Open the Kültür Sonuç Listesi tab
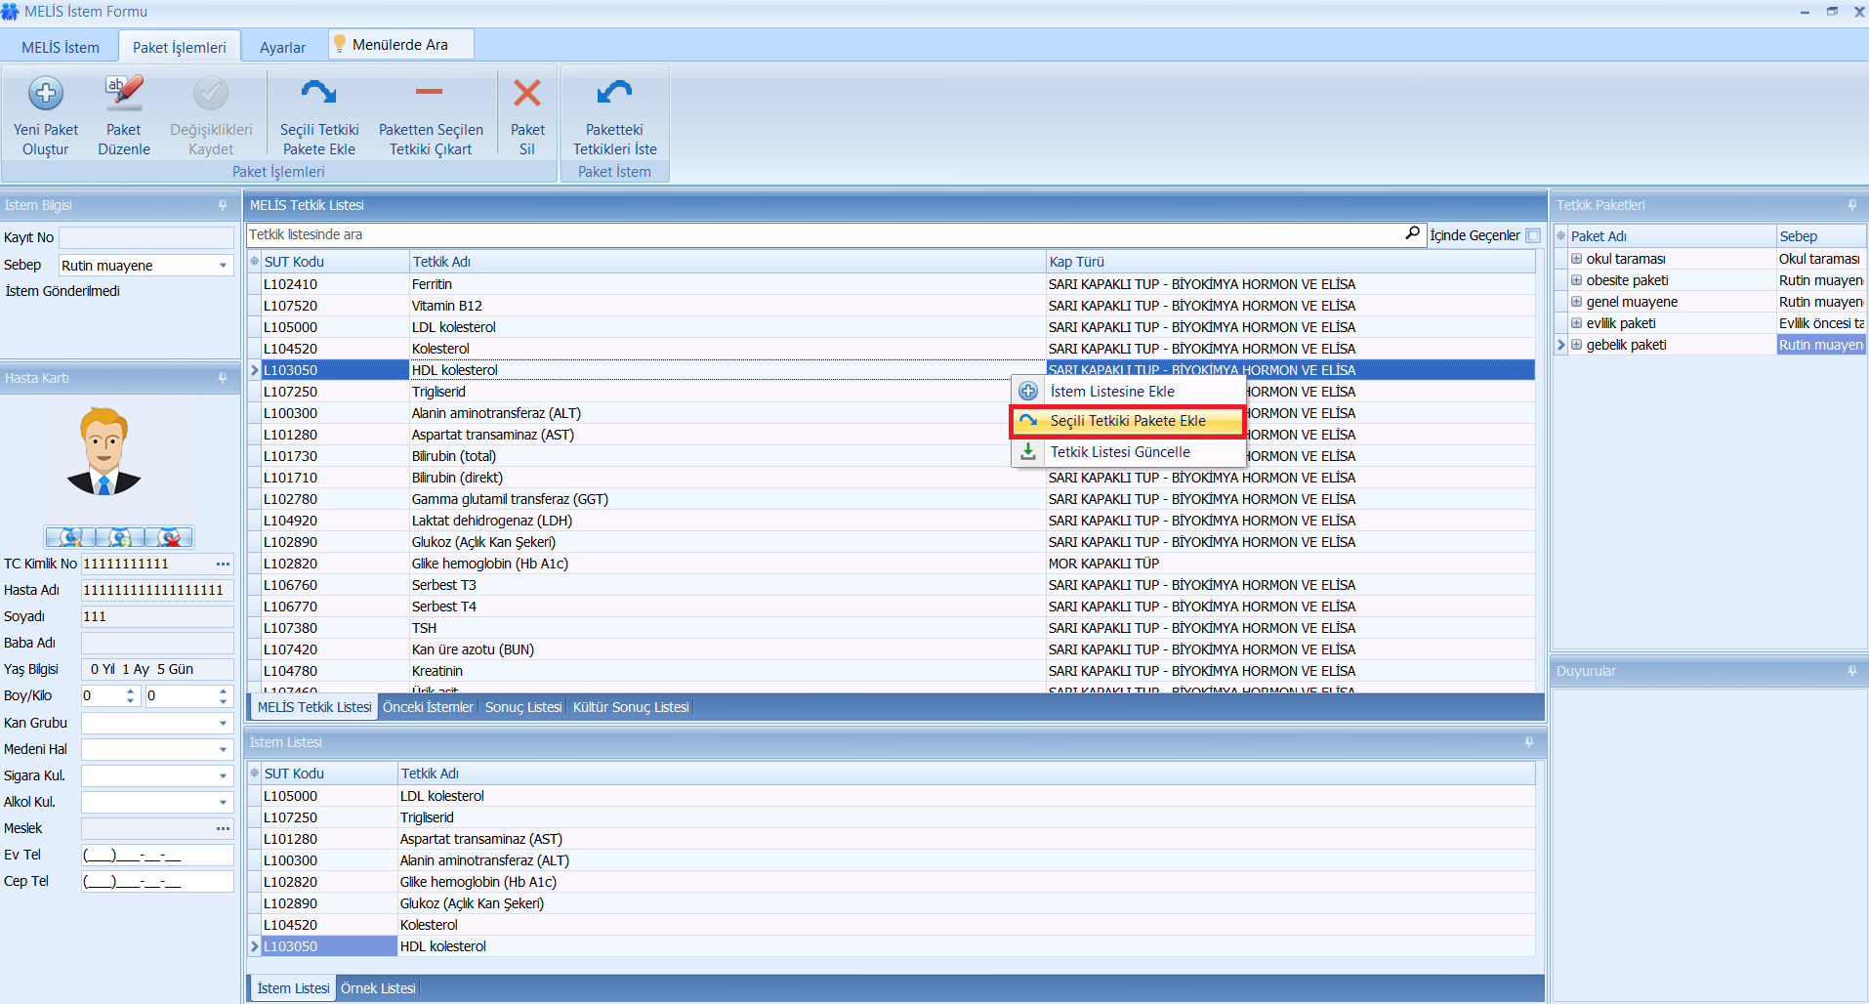 click(631, 707)
